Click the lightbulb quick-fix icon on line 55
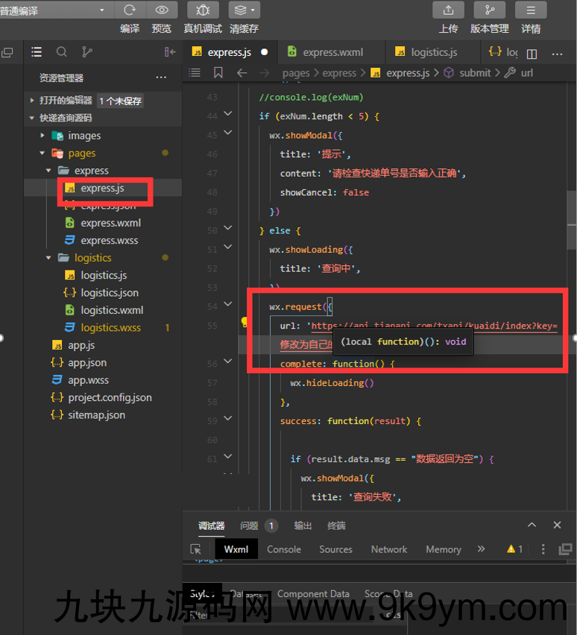This screenshot has height=635, width=577. [244, 323]
